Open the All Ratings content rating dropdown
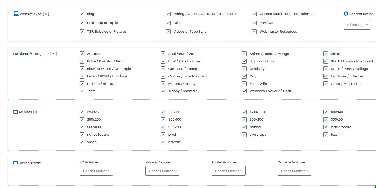Image resolution: width=376 pixels, height=188 pixels. pos(357,25)
